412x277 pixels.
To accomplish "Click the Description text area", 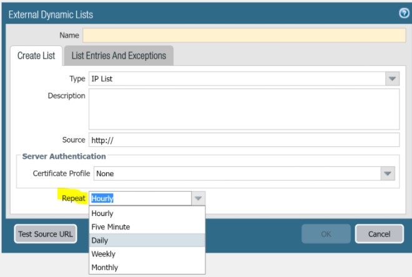I will pos(243,108).
